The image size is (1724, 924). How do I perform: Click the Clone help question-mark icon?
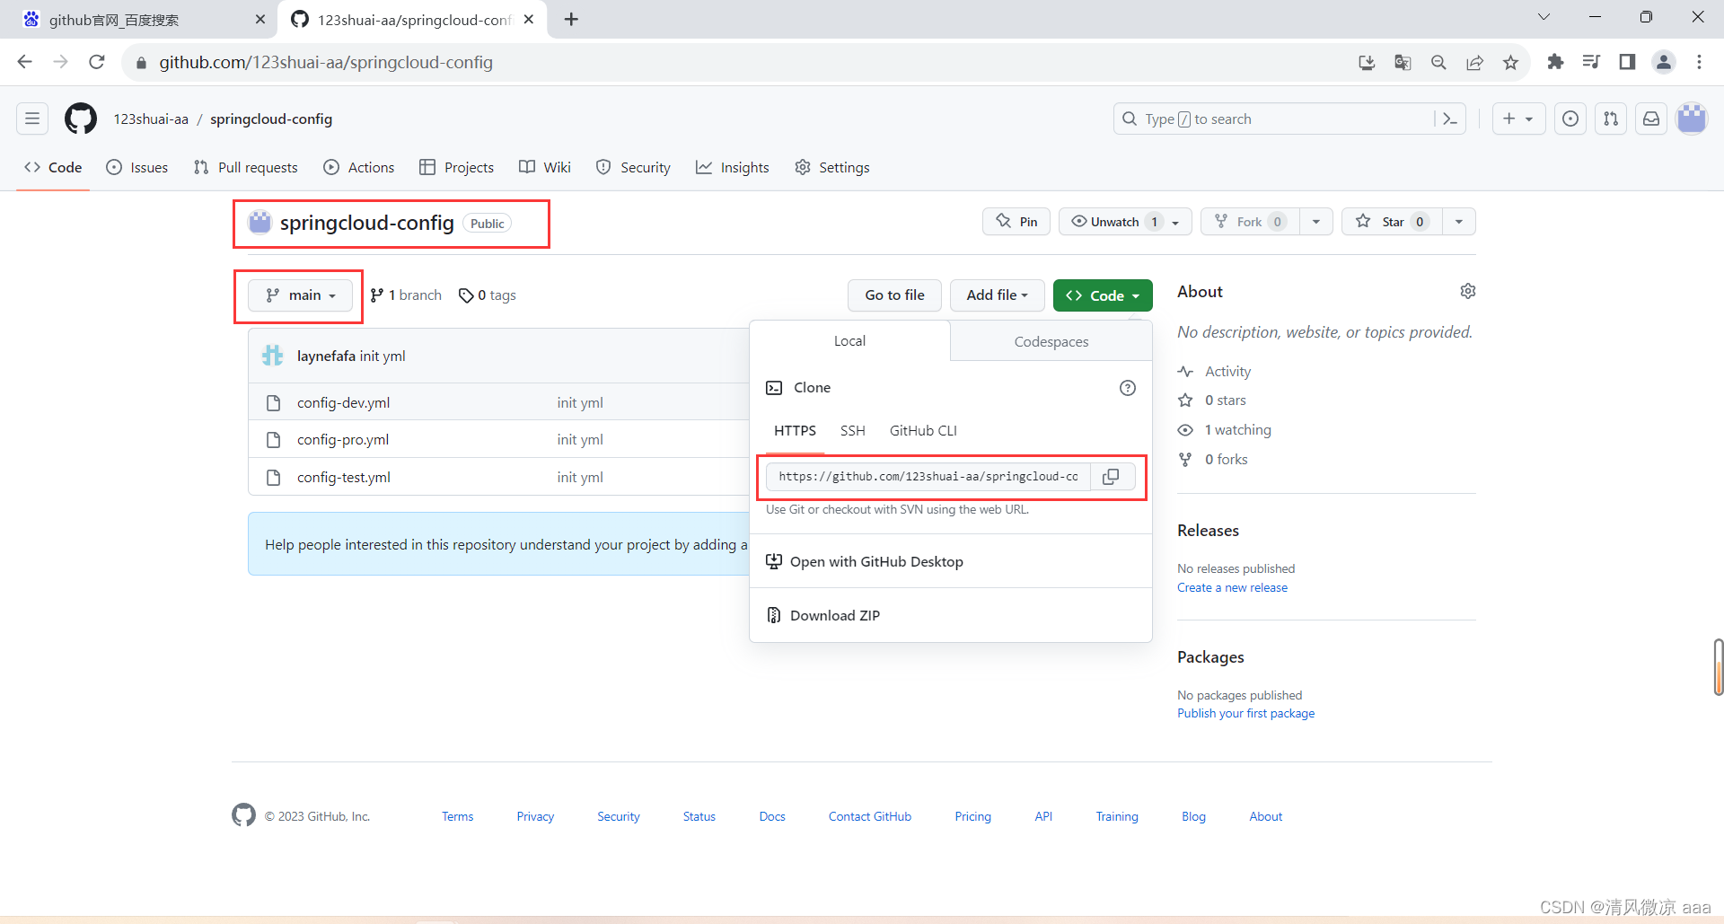click(1128, 388)
